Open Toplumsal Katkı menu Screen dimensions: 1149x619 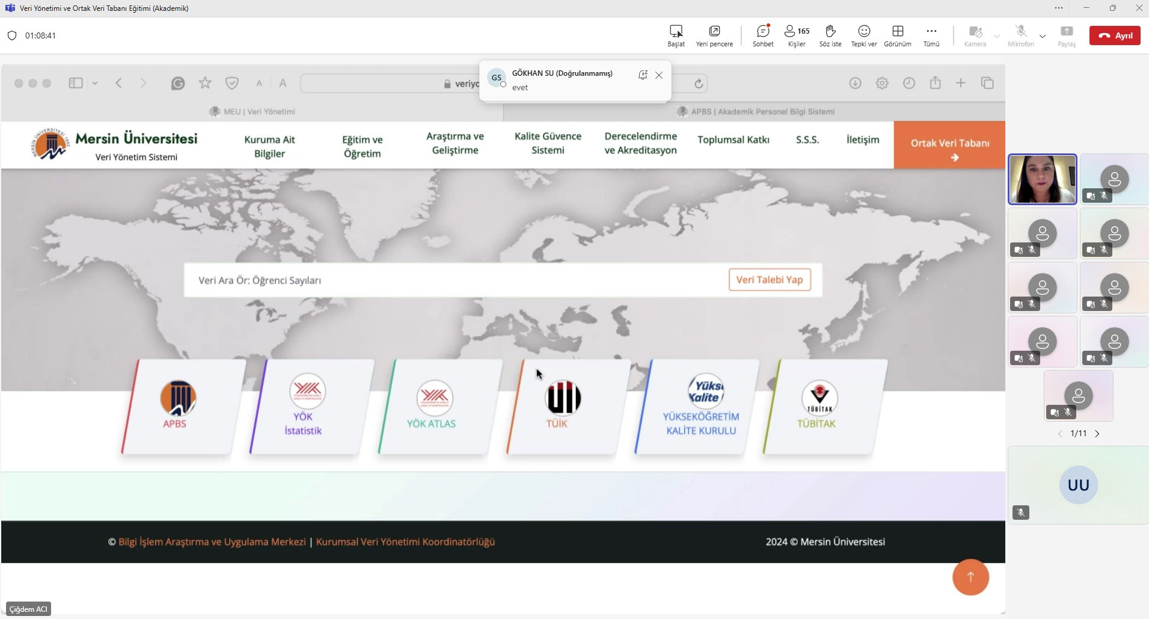(x=734, y=140)
